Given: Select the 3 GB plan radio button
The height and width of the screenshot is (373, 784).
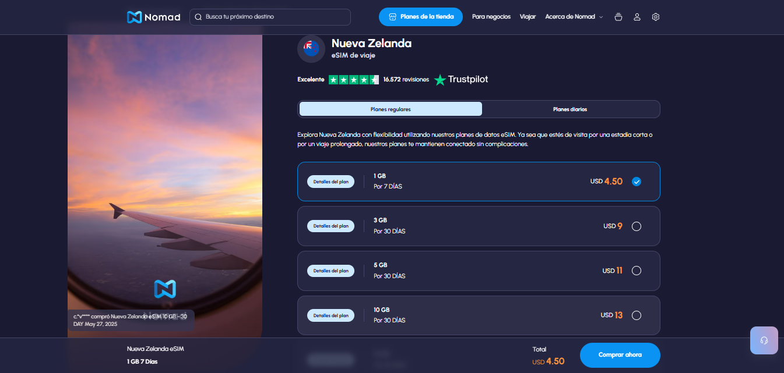Looking at the screenshot, I should 637,226.
